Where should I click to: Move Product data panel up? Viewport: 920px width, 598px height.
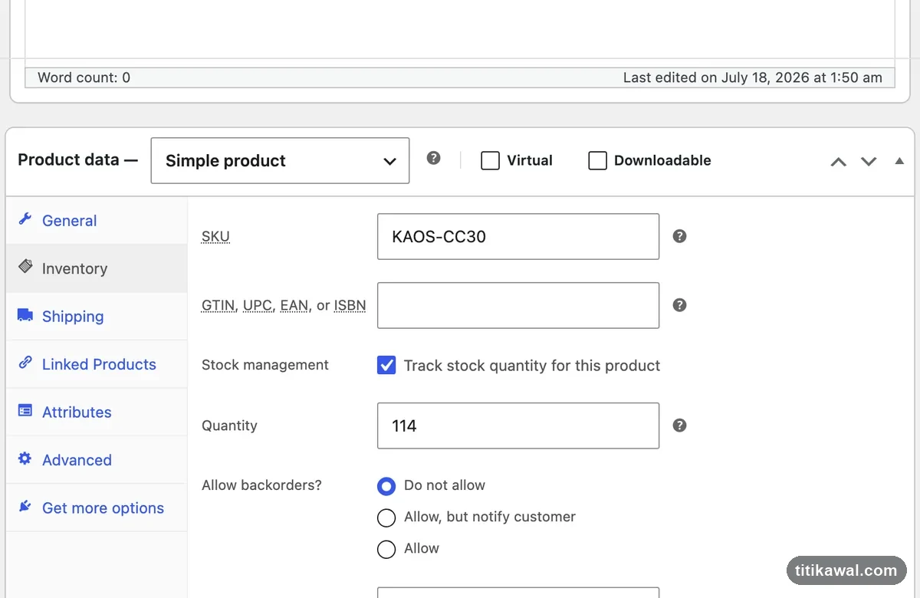[x=839, y=162]
